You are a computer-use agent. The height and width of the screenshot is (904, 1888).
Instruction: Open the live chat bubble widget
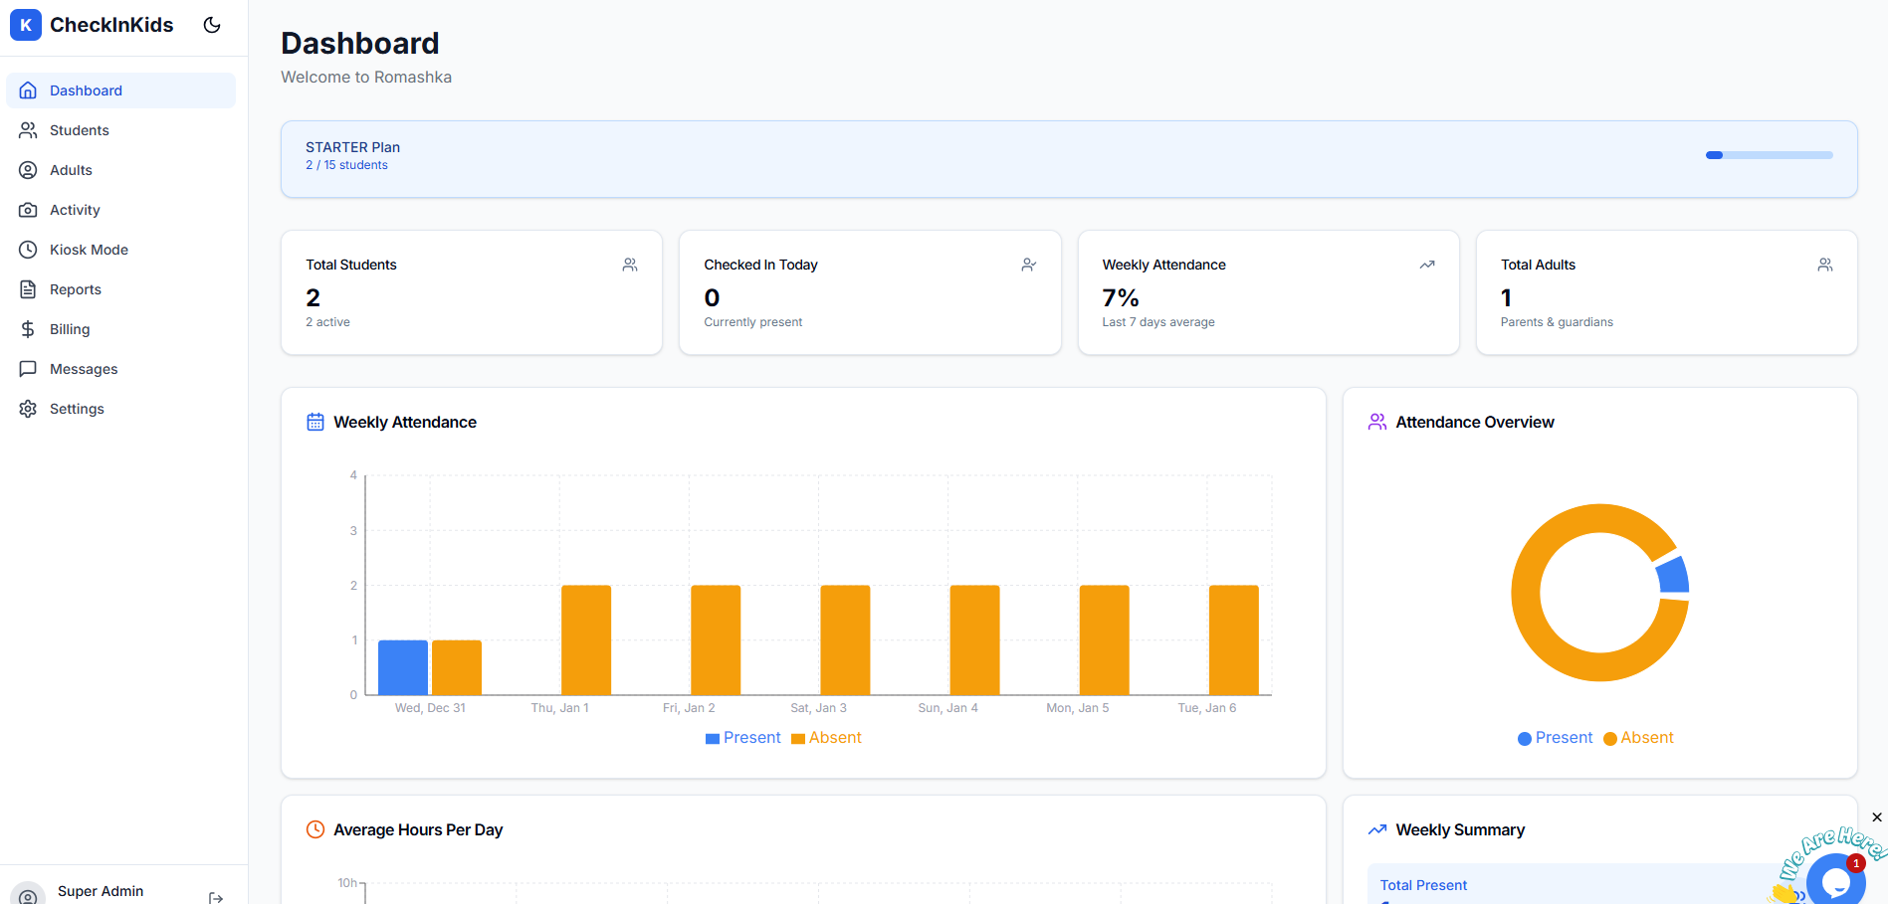pos(1835,882)
